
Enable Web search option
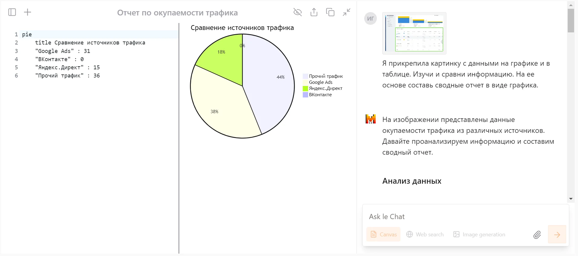[x=425, y=234]
